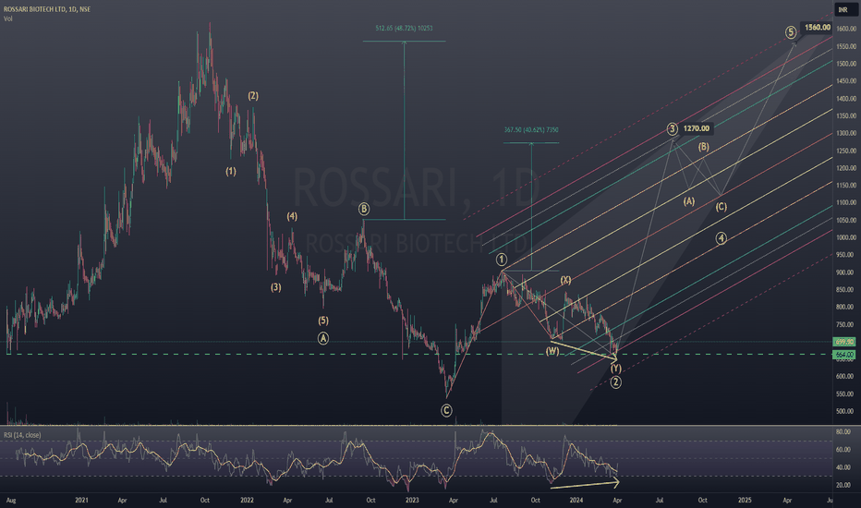This screenshot has height=508, width=861.
Task: Select the circled B wave label
Action: coord(363,209)
